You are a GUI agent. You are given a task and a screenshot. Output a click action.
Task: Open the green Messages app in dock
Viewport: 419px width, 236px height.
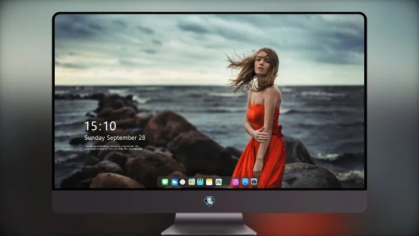165,182
